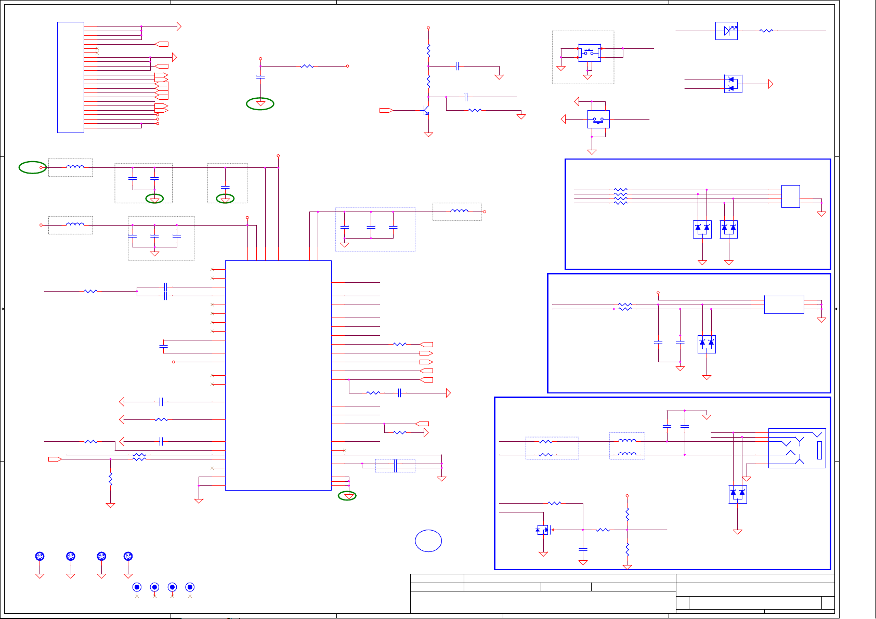Select the upper resistor of the bottom voltage divider
Viewport: 876px width, 619px height.
(x=627, y=515)
